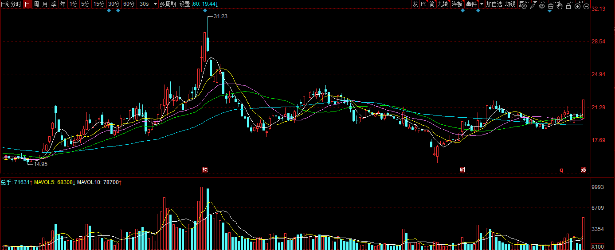The image size is (615, 250).
Task: Open chart settings gear icon
Action: point(524,6)
